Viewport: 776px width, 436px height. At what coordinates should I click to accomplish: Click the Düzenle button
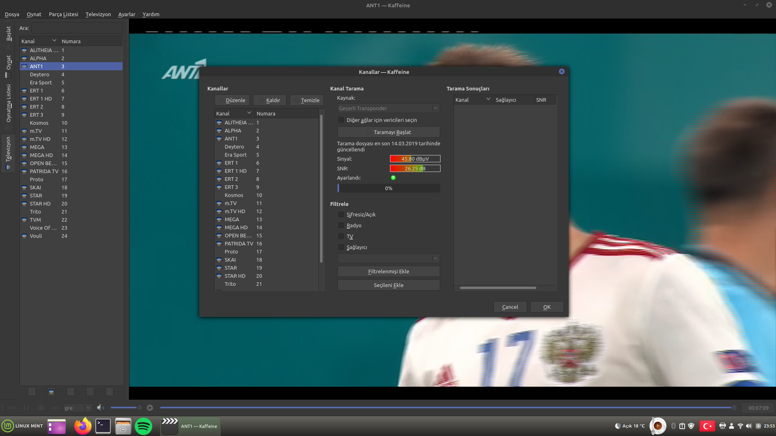click(x=232, y=100)
